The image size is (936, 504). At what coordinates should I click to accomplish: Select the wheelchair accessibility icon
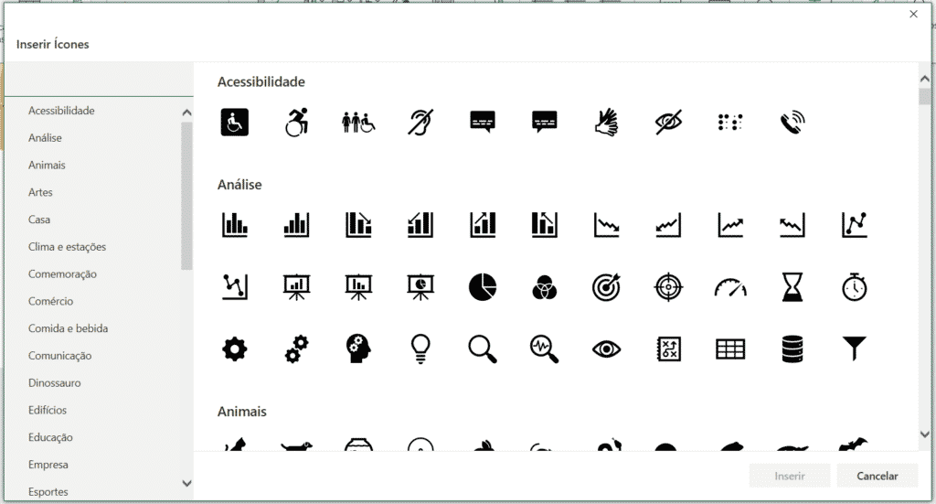coord(235,122)
